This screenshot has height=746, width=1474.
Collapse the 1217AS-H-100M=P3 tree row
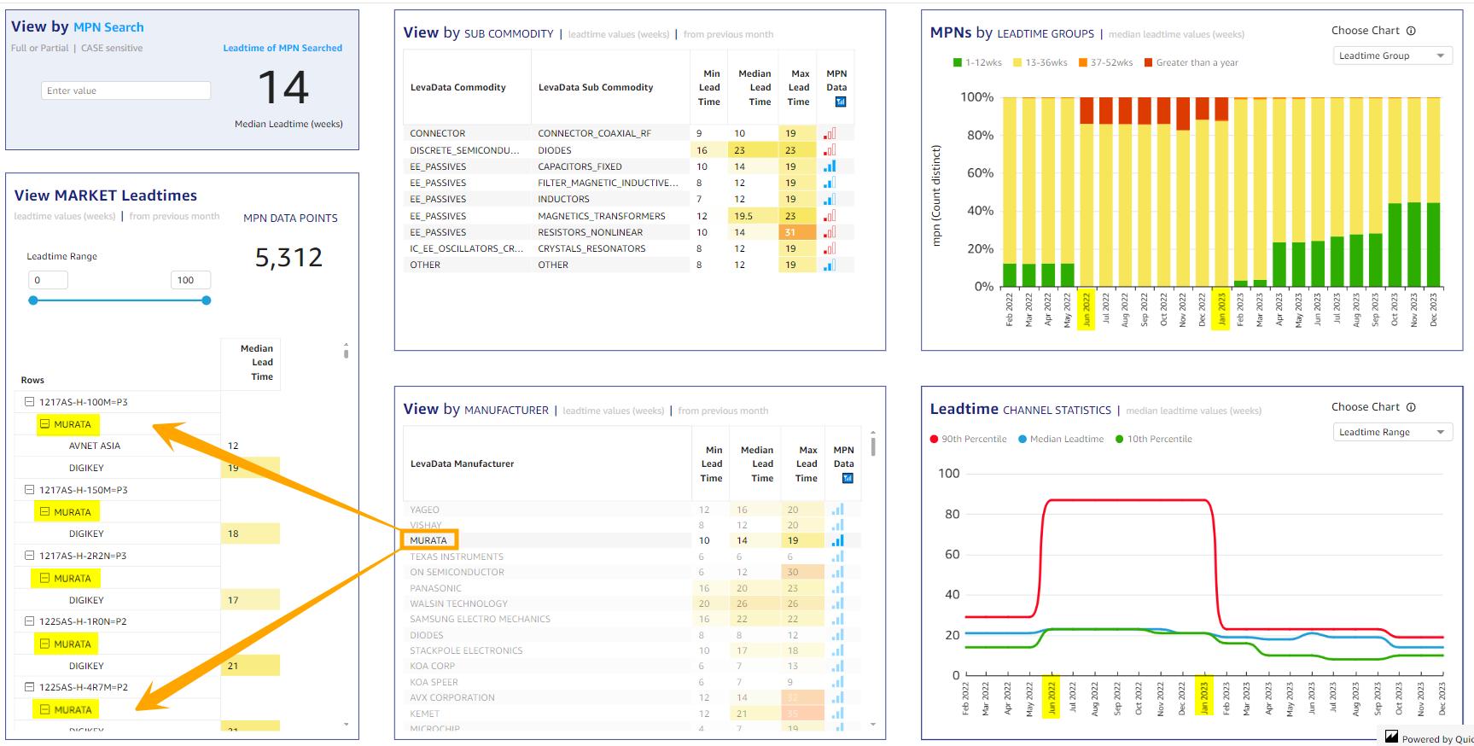pyautogui.click(x=29, y=402)
